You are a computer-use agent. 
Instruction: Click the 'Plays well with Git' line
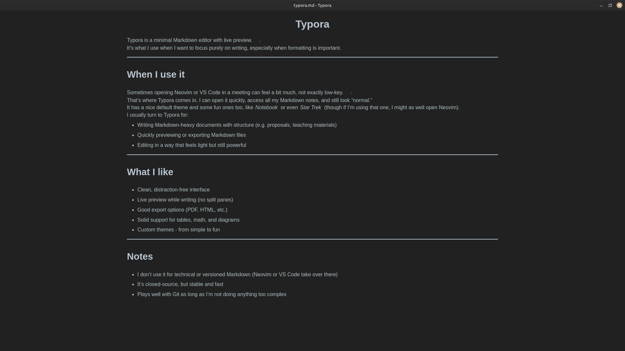212,294
